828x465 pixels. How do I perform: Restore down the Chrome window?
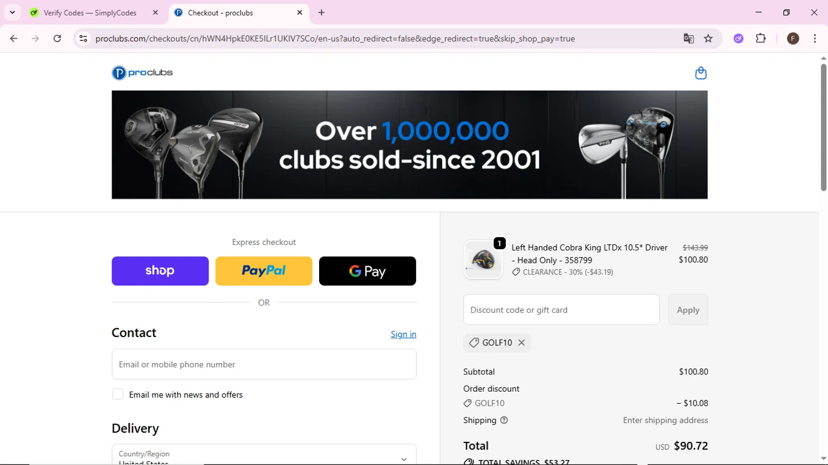(x=786, y=12)
